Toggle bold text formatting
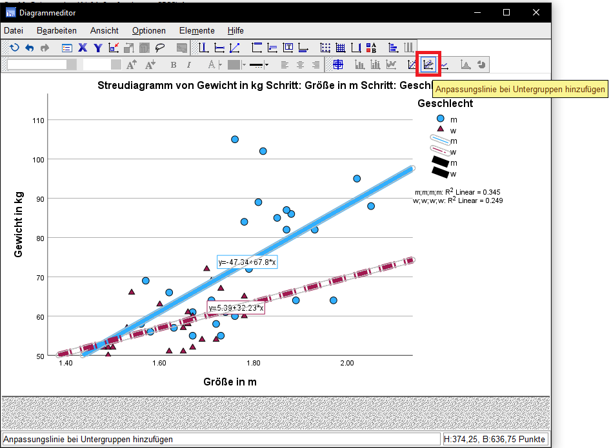 [173, 64]
